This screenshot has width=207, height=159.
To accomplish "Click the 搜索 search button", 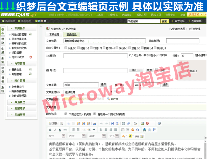I will pyautogui.click(x=164, y=21).
